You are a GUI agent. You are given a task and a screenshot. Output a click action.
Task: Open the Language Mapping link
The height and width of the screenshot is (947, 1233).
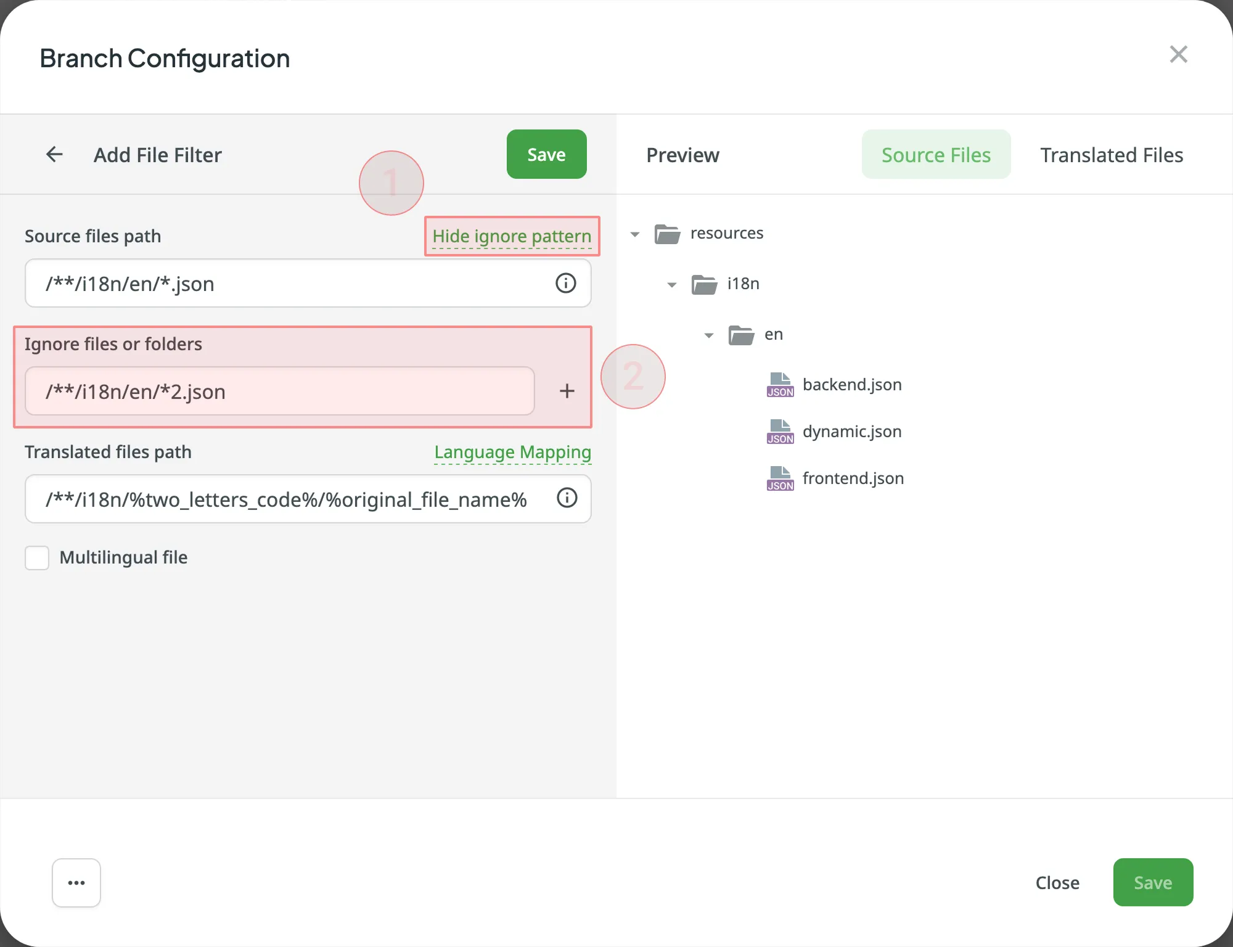click(512, 452)
